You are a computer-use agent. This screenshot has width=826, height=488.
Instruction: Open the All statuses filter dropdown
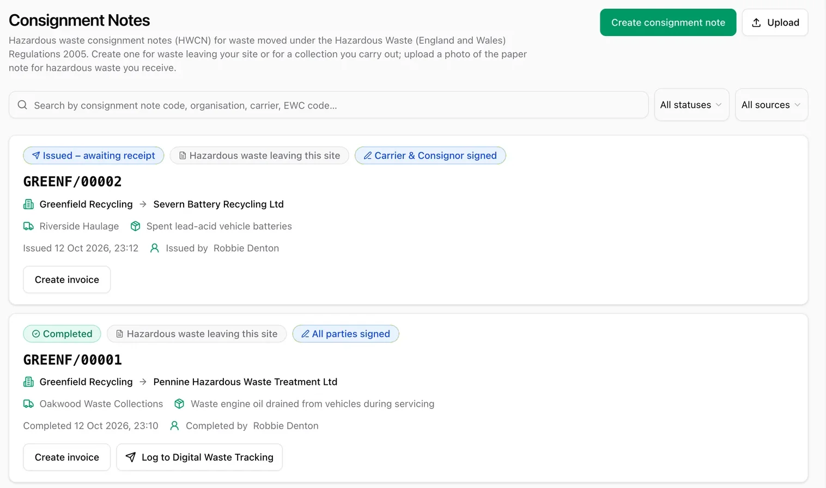(x=691, y=105)
